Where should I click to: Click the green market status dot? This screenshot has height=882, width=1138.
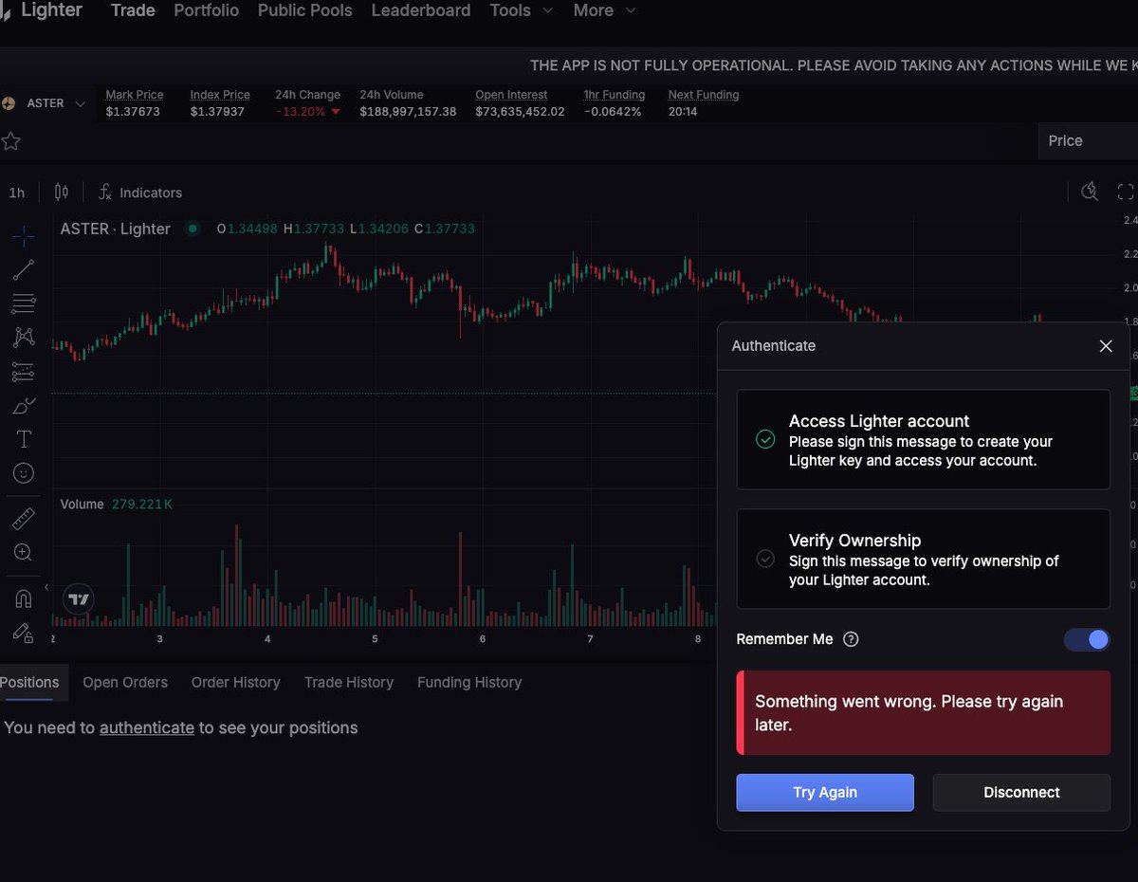[193, 229]
